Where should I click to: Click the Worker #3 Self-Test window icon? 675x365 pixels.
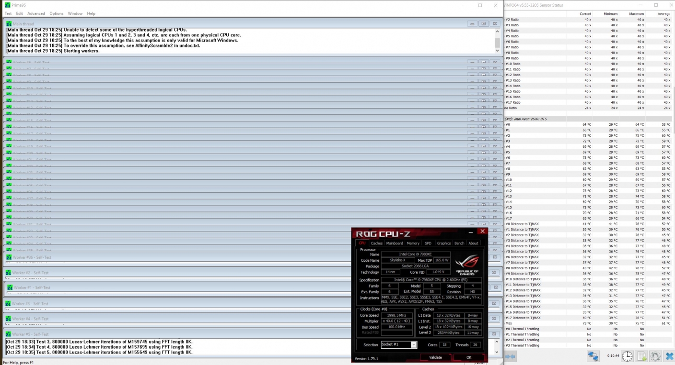pyautogui.click(x=8, y=304)
